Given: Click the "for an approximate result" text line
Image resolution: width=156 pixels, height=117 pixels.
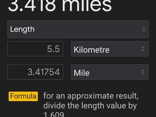Looking at the screenshot, I should 91,96.
